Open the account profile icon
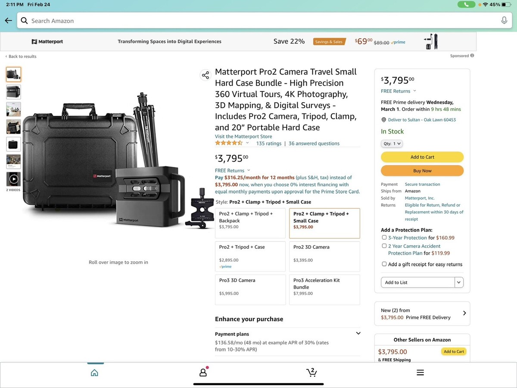Viewport: 517px width, 388px height. [203, 372]
